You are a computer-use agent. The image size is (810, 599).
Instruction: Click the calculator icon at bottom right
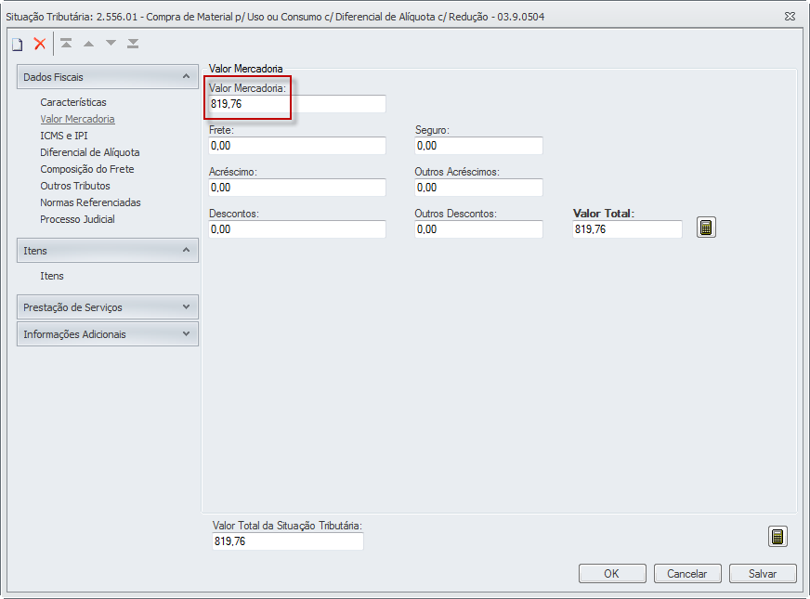tap(777, 536)
